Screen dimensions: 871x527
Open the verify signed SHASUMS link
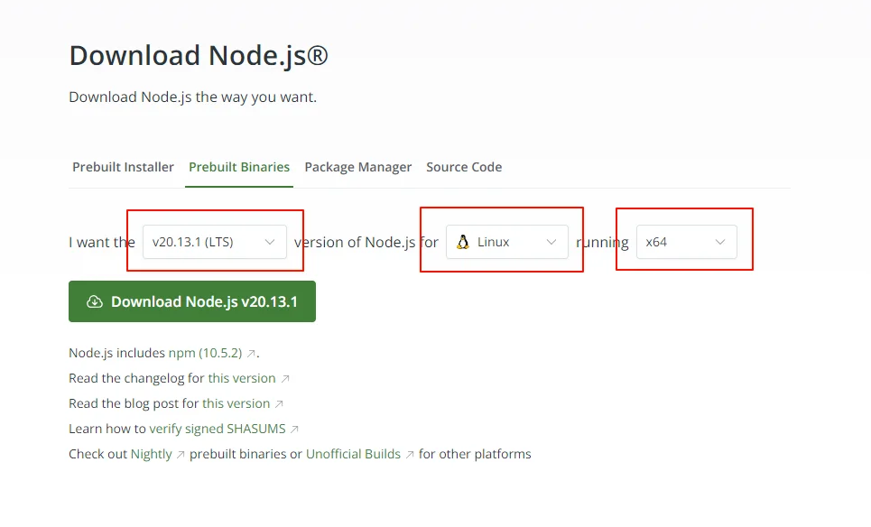point(218,430)
